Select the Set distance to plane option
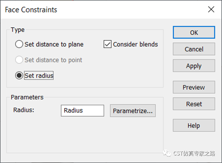The width and height of the screenshot is (222, 163). click(19, 44)
